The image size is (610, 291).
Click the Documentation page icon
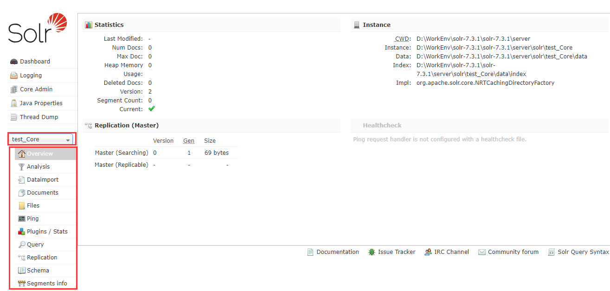[x=311, y=252]
